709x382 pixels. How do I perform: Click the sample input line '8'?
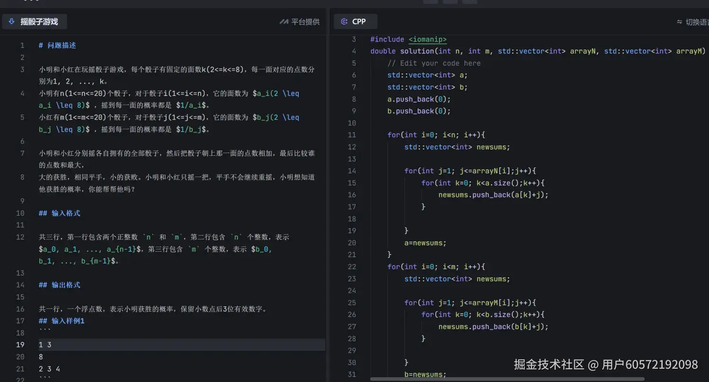(41, 357)
